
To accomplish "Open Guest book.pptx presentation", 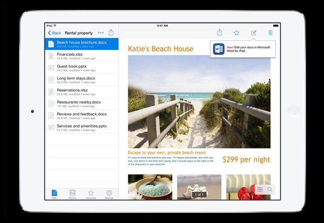I will point(82,68).
